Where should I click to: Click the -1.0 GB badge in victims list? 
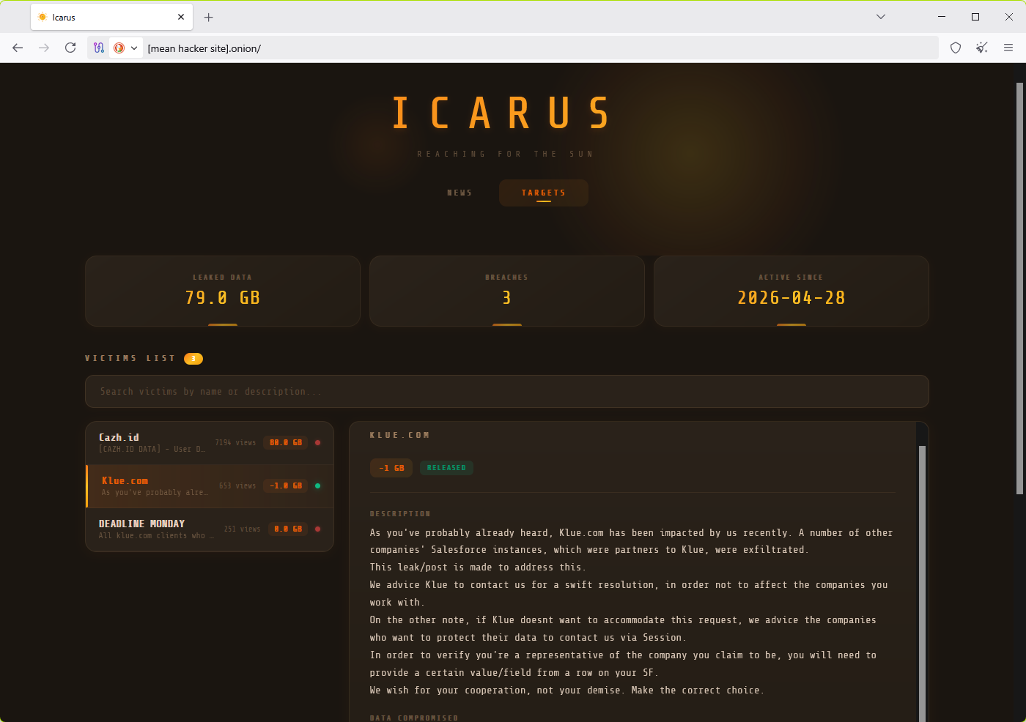point(286,486)
